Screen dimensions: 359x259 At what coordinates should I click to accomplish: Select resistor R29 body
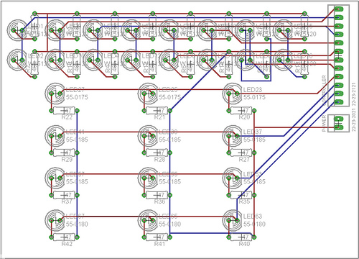click(x=64, y=153)
